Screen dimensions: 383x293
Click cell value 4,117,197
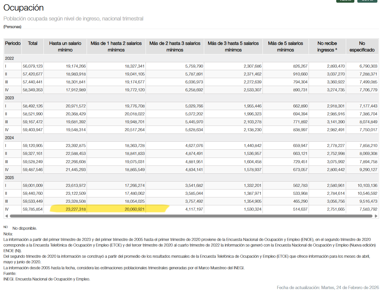pos(194,209)
